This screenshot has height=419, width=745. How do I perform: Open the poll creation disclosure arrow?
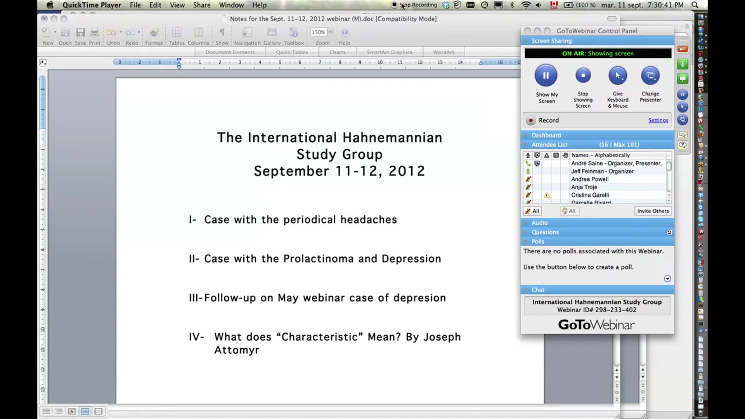667,278
